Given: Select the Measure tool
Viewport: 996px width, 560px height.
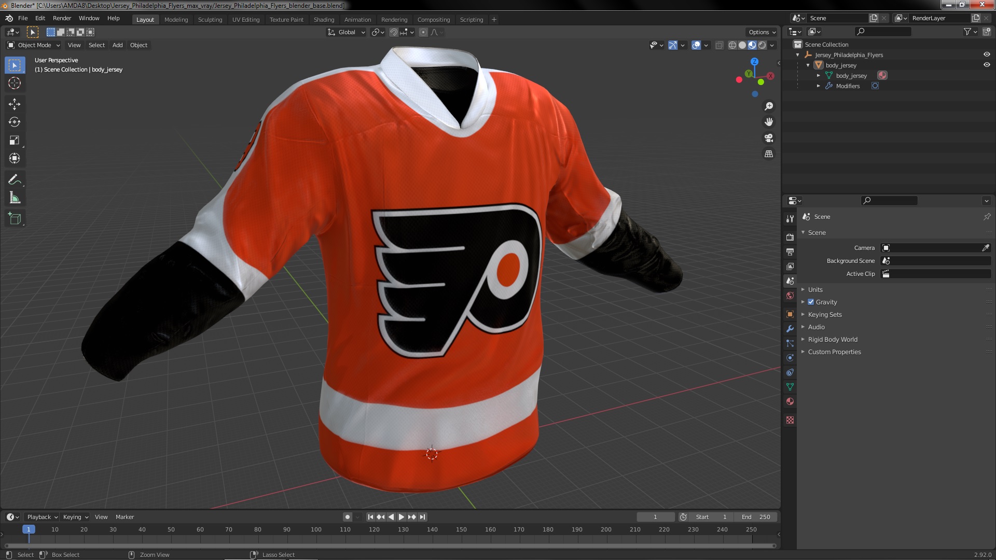Looking at the screenshot, I should point(15,198).
